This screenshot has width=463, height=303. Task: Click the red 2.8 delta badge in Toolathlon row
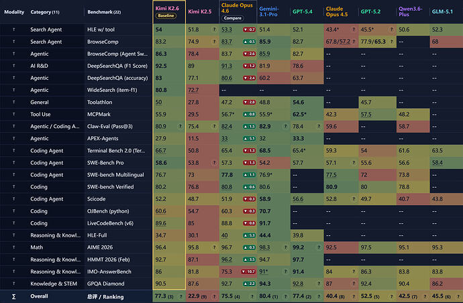[x=249, y=103]
